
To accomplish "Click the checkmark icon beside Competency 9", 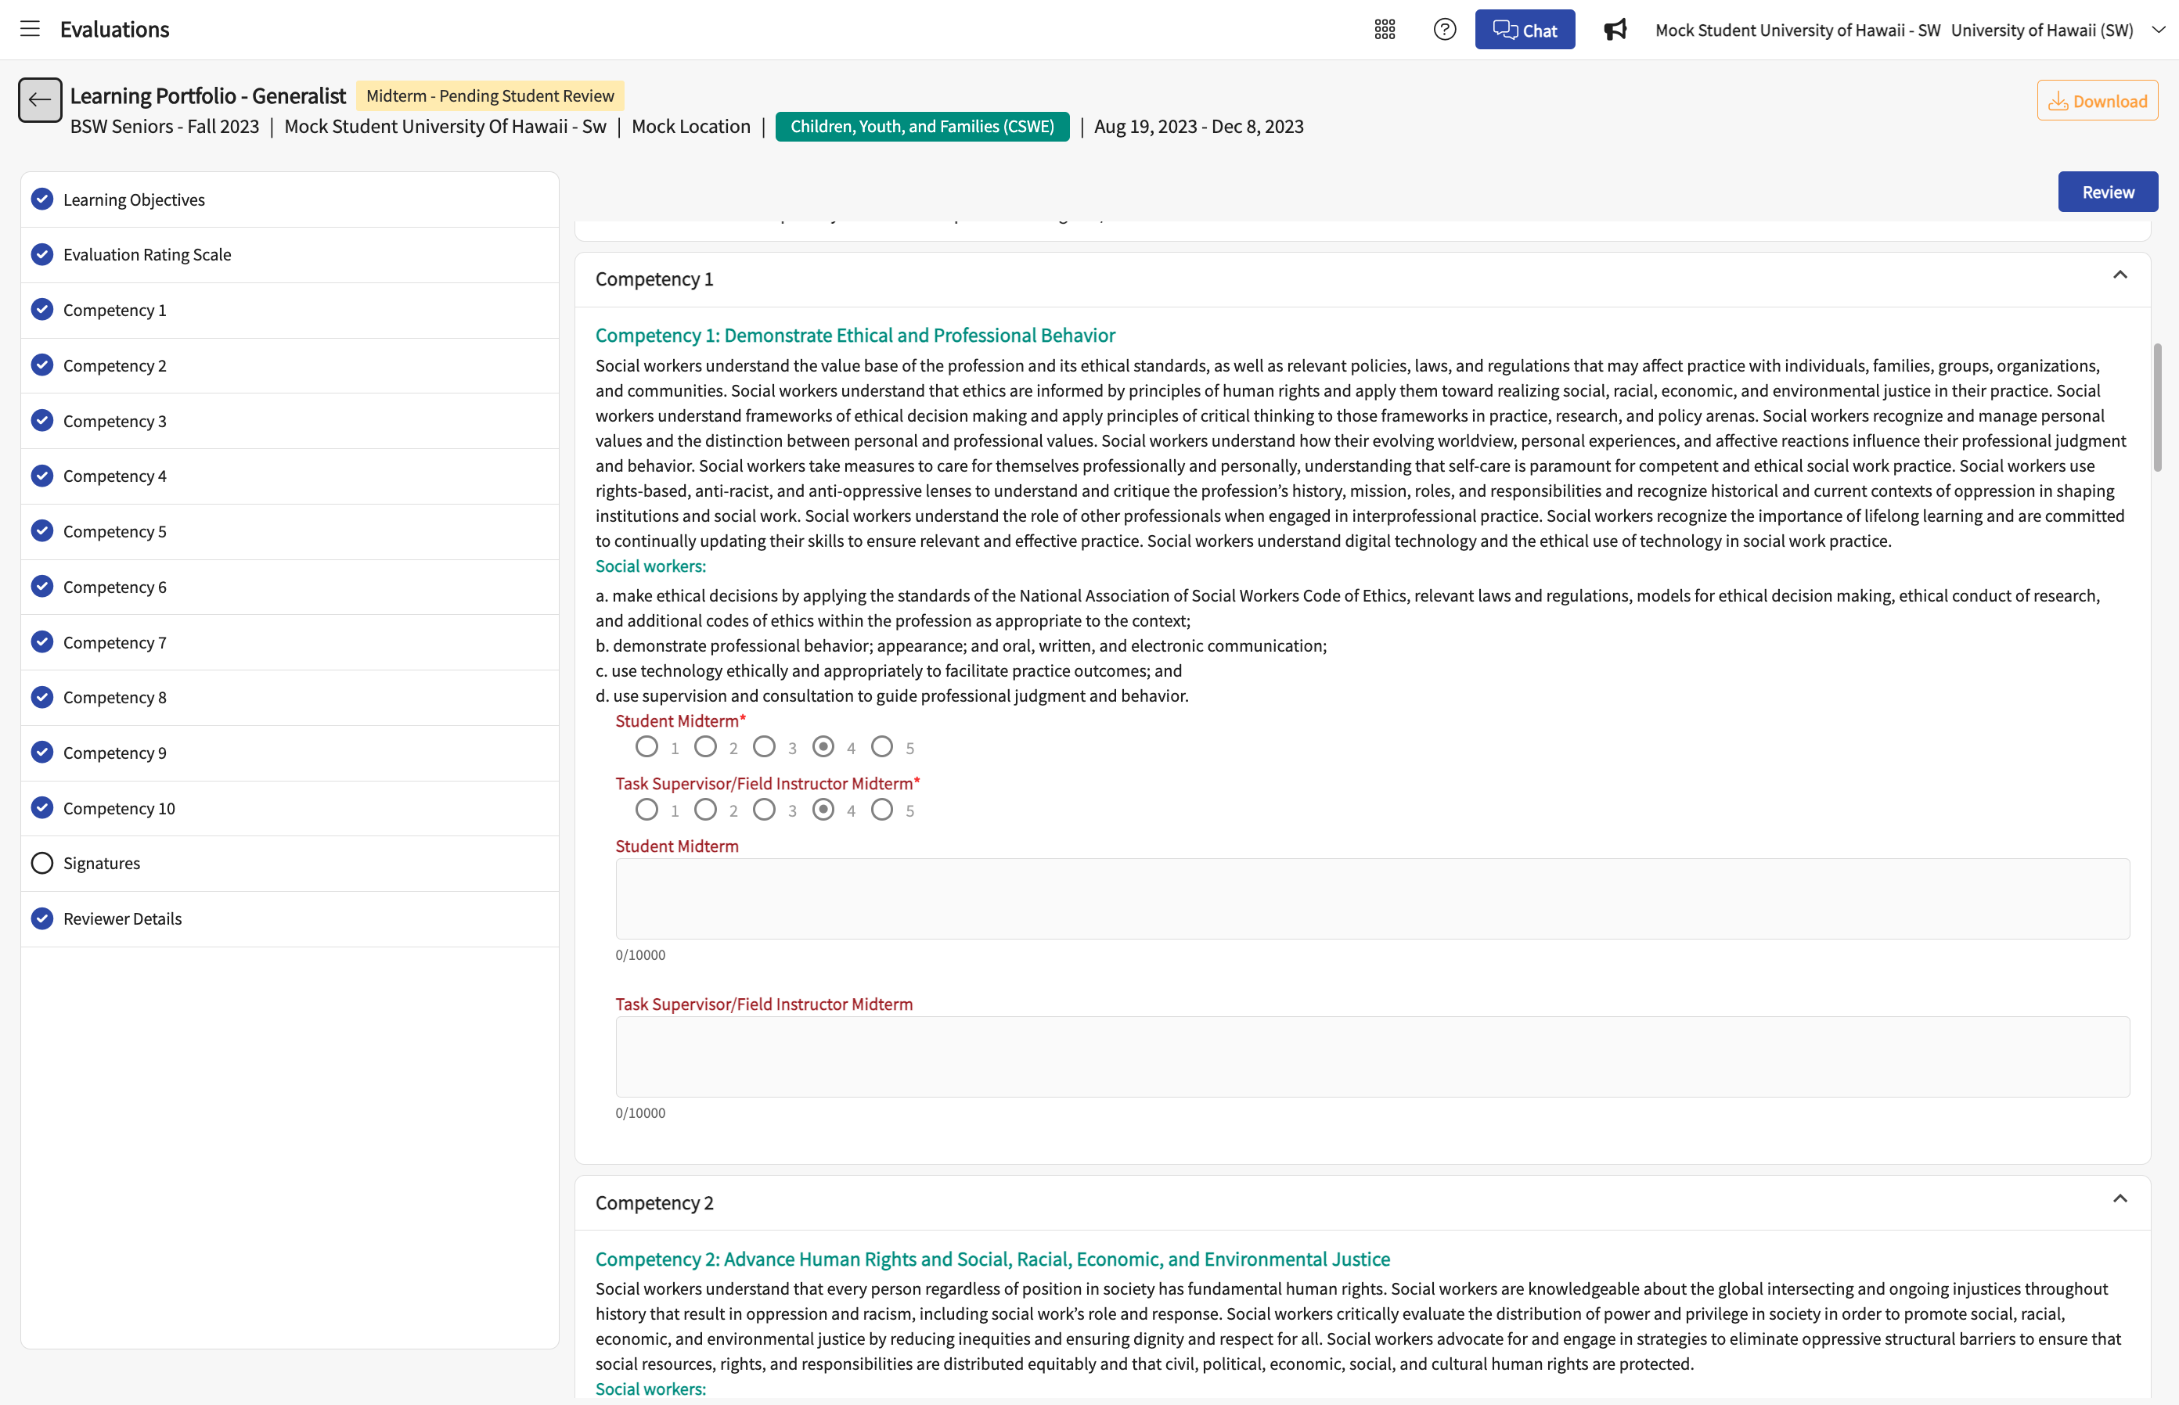I will coord(42,753).
